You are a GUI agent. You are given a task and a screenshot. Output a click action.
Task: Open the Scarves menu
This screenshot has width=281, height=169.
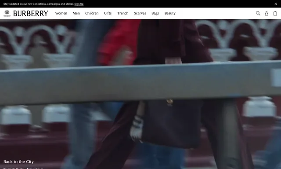coord(140,13)
